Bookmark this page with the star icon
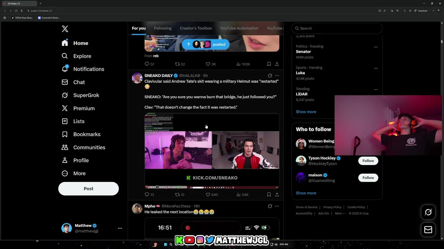The image size is (444, 249). point(380,11)
